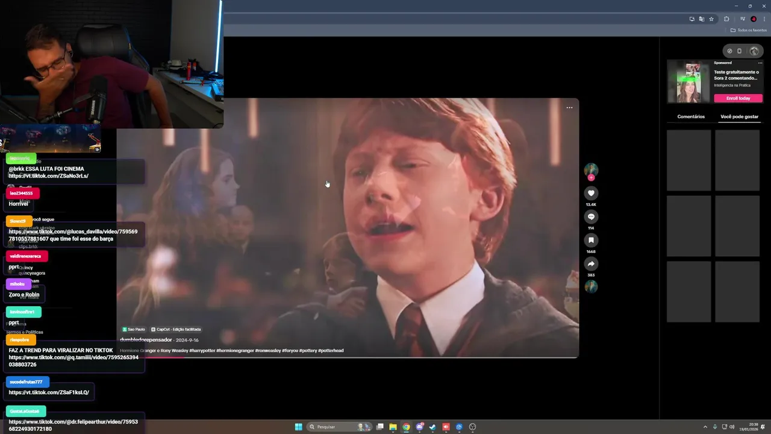The width and height of the screenshot is (771, 434).
Task: Click the 'Zoro e Robin' chat message
Action: (24, 295)
